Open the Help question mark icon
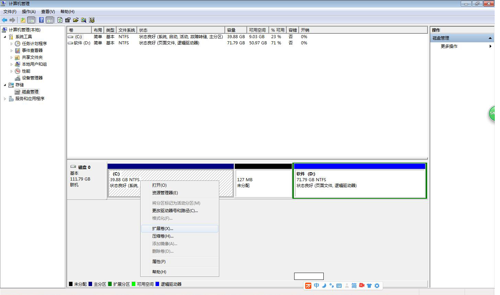This screenshot has height=295, width=500. [x=41, y=20]
